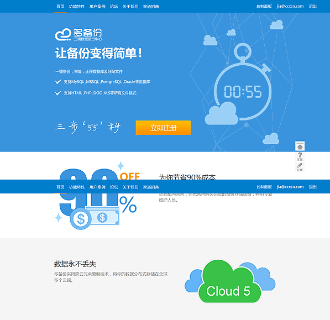Go to 论坛 in the lower sticky navigation bar

tap(114, 187)
